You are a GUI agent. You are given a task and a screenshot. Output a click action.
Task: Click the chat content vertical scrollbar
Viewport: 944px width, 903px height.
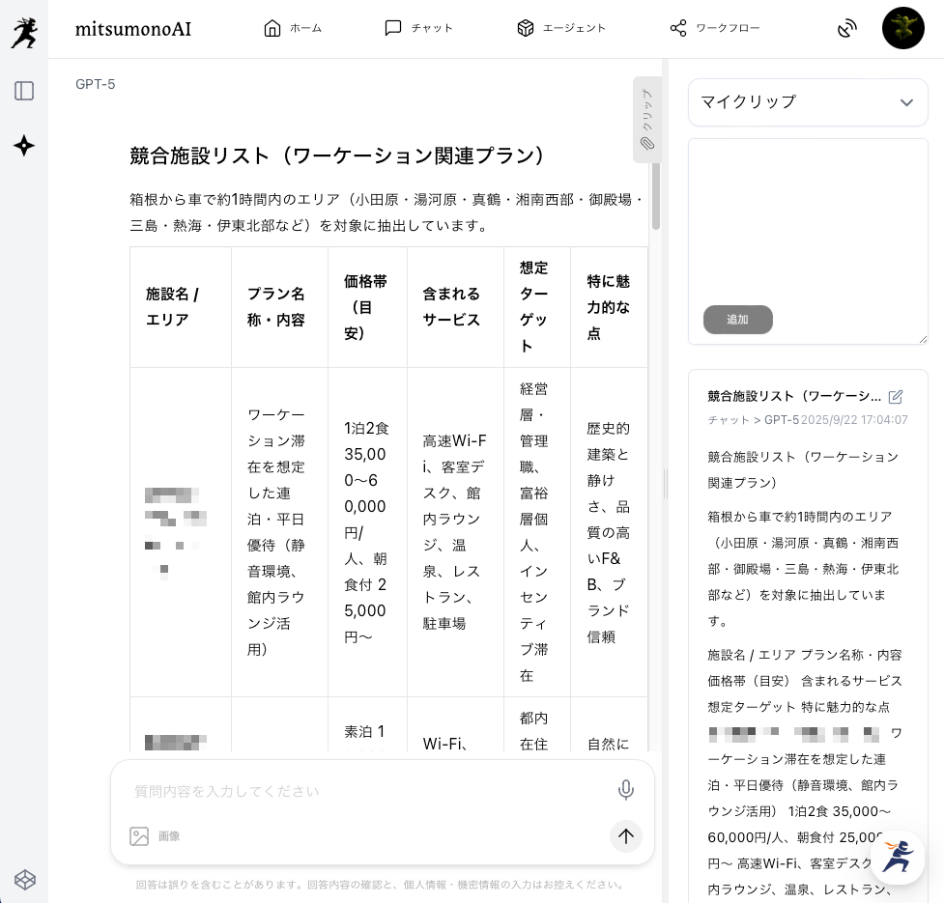pyautogui.click(x=656, y=193)
